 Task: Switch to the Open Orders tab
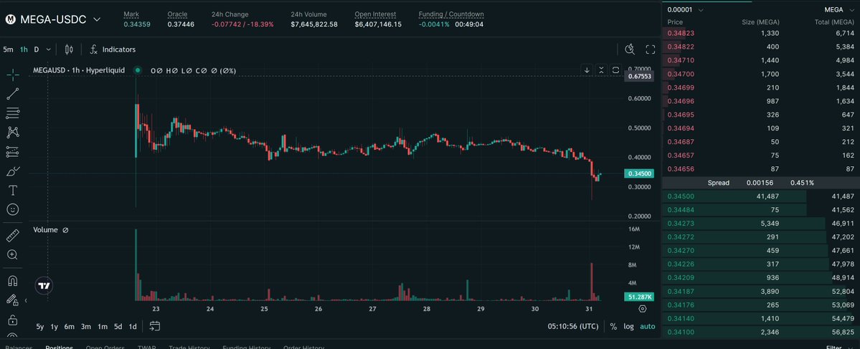coord(105,348)
